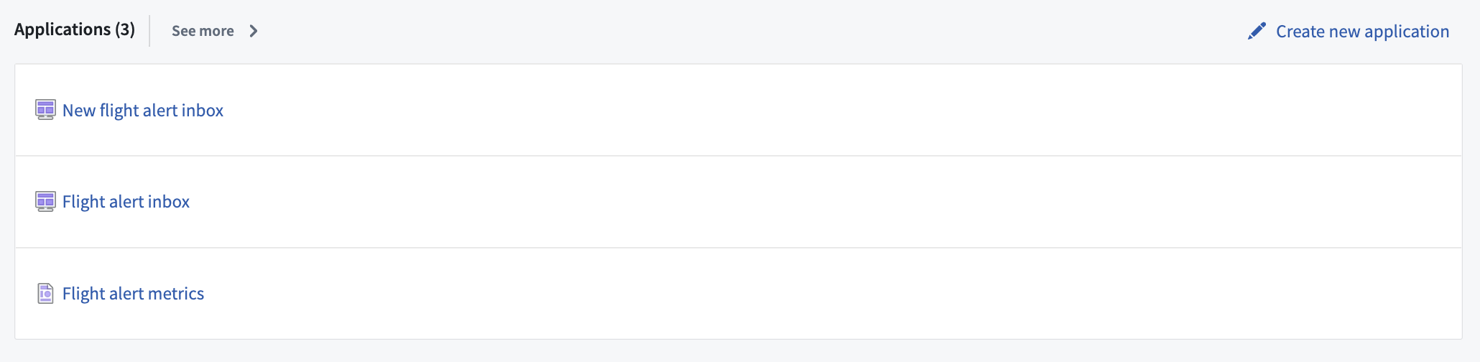Select Create new application text
The width and height of the screenshot is (1480, 362).
[x=1362, y=32]
